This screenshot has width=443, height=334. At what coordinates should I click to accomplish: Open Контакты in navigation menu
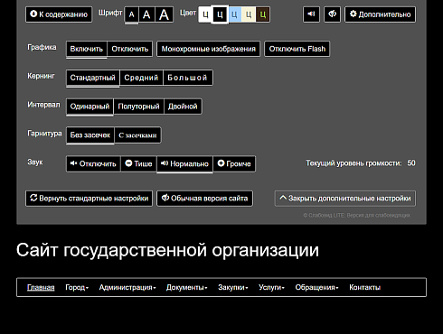pos(364,287)
